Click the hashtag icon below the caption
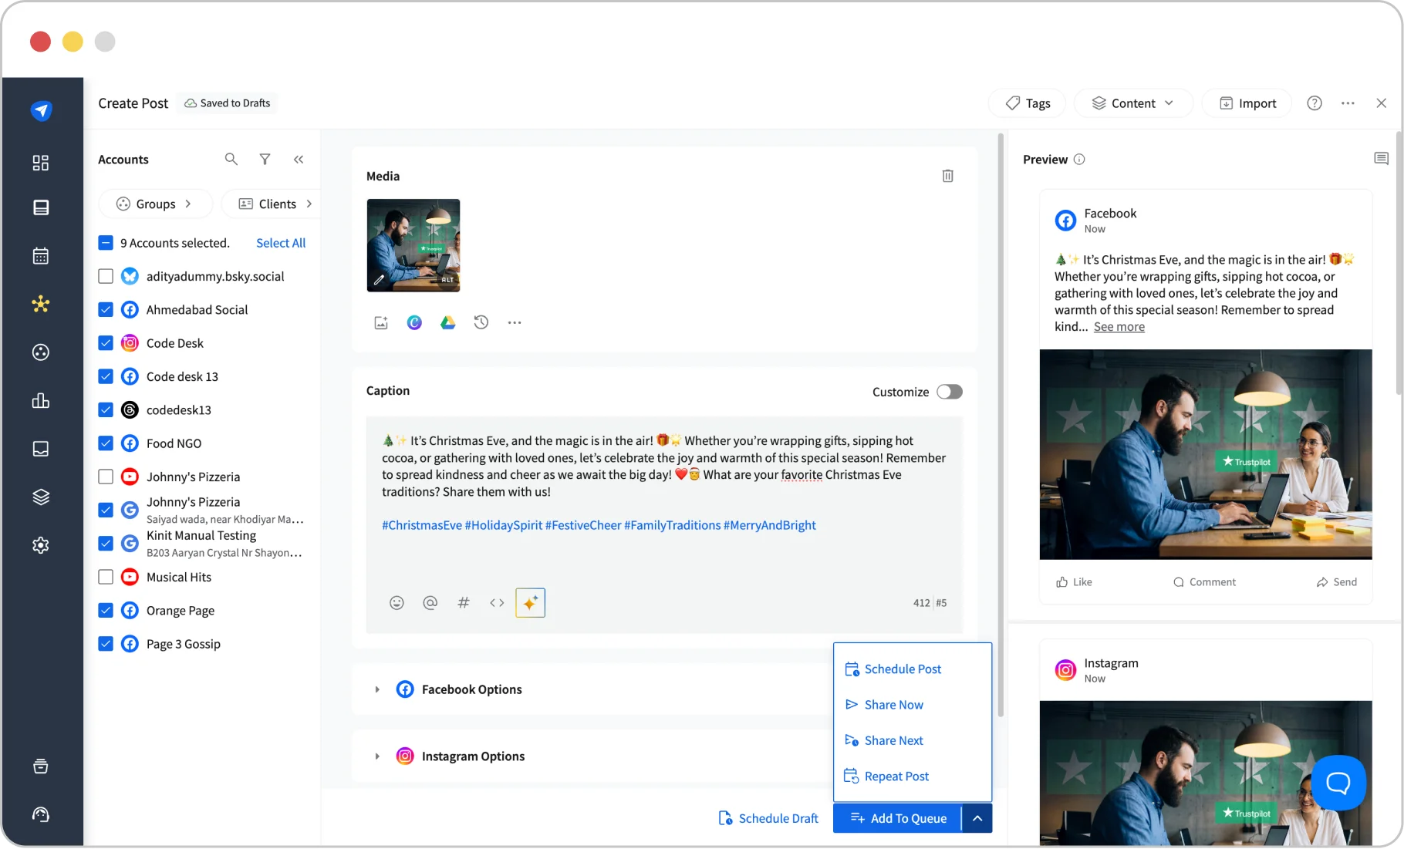 pyautogui.click(x=464, y=603)
